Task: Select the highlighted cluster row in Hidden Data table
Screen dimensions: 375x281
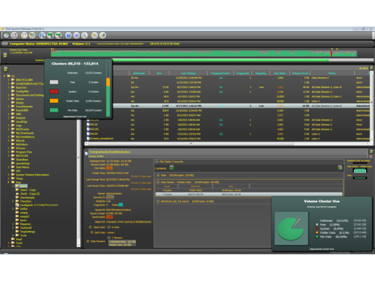Action: [249, 194]
